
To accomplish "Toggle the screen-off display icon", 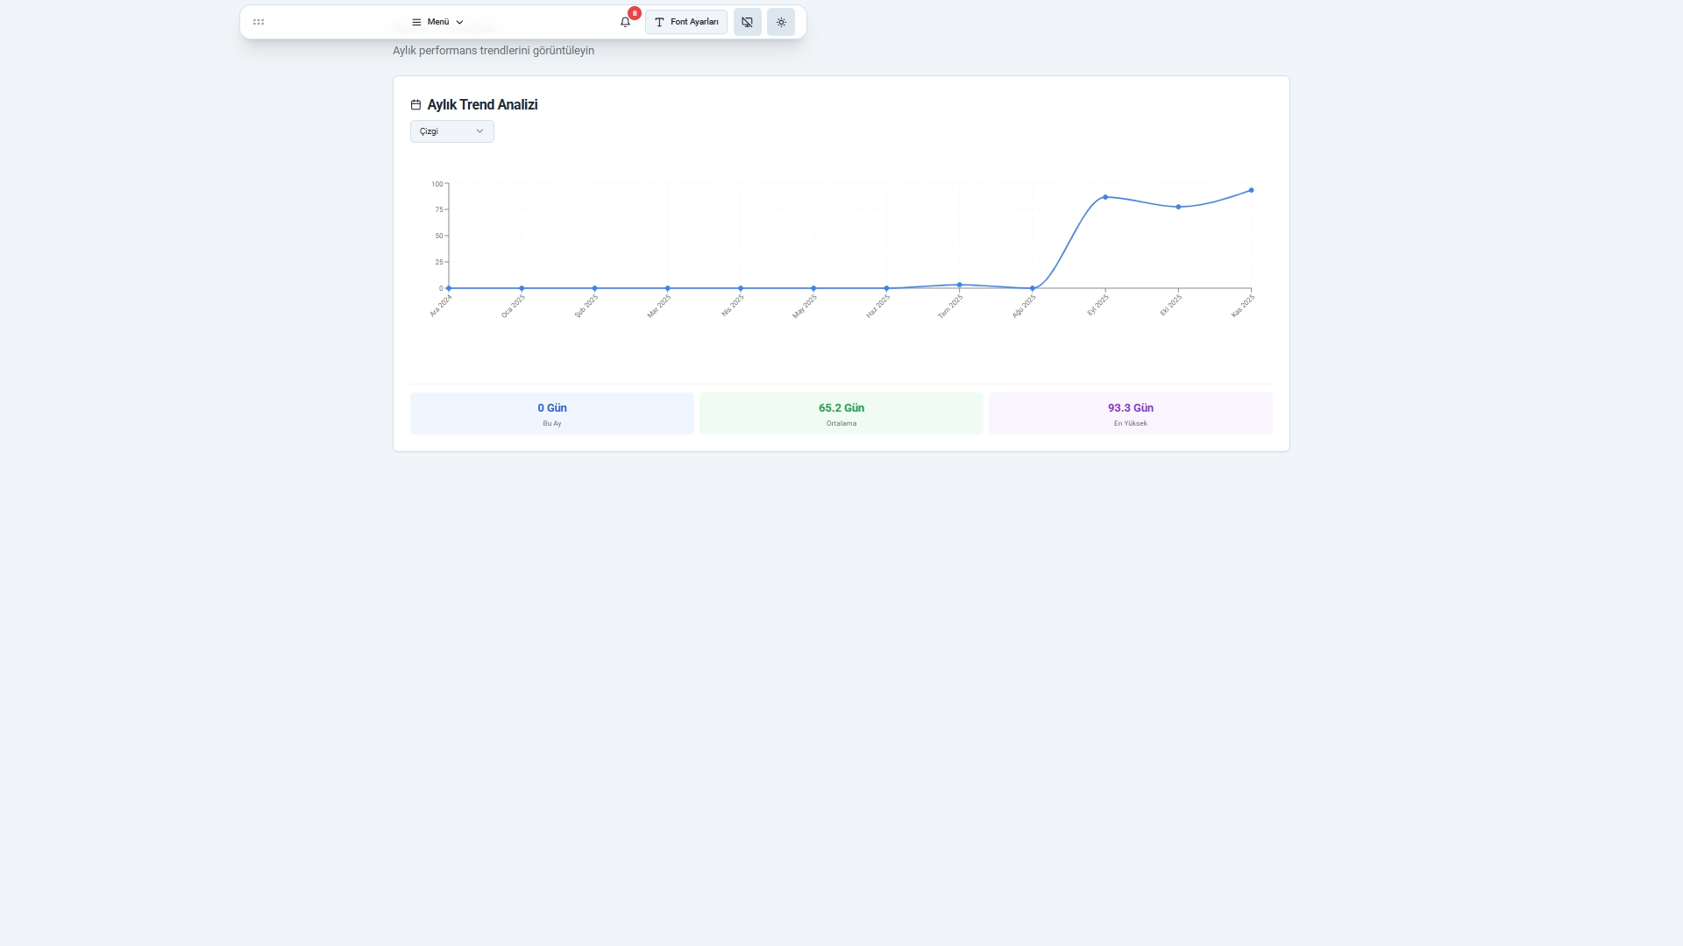I will [x=747, y=22].
